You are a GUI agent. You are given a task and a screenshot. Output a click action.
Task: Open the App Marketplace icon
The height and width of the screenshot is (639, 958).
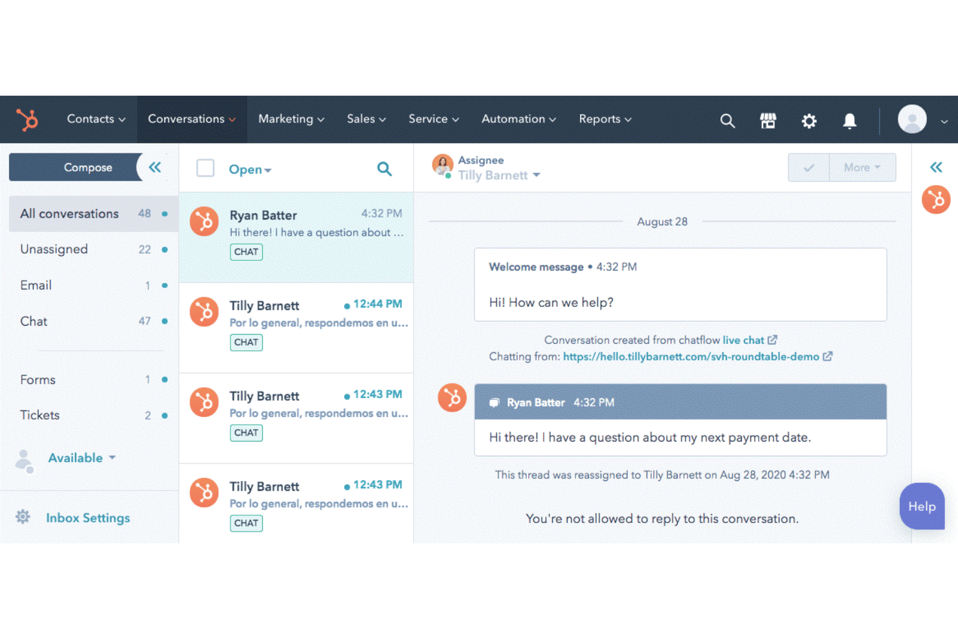(x=768, y=120)
